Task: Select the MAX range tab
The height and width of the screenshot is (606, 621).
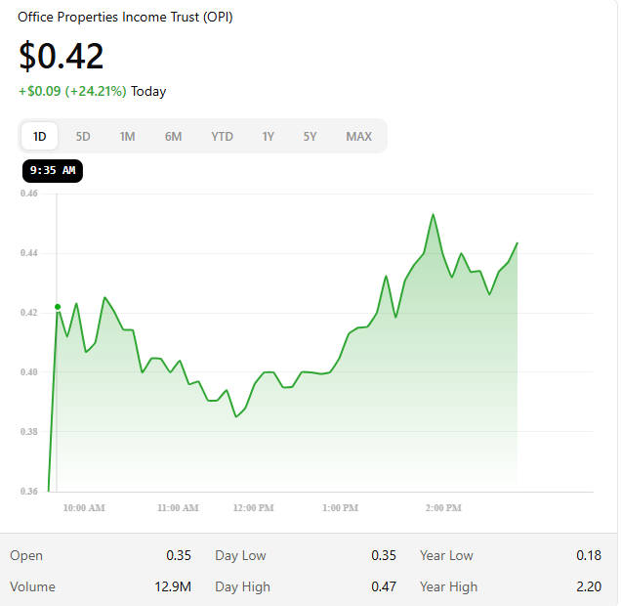Action: 358,136
